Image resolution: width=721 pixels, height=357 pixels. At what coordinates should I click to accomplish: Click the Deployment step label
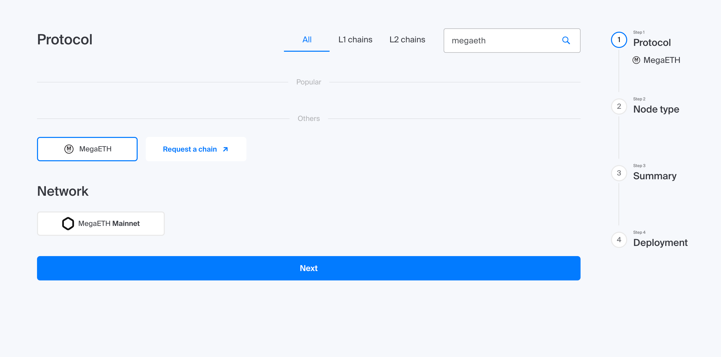(x=660, y=242)
